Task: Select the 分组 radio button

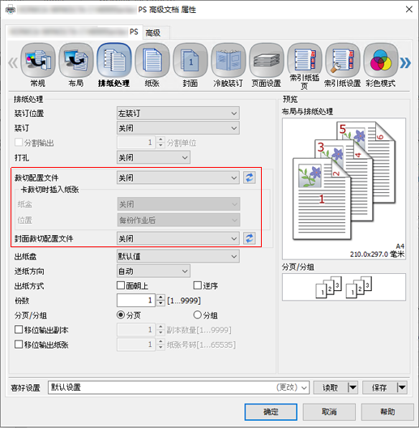Action: click(x=198, y=315)
